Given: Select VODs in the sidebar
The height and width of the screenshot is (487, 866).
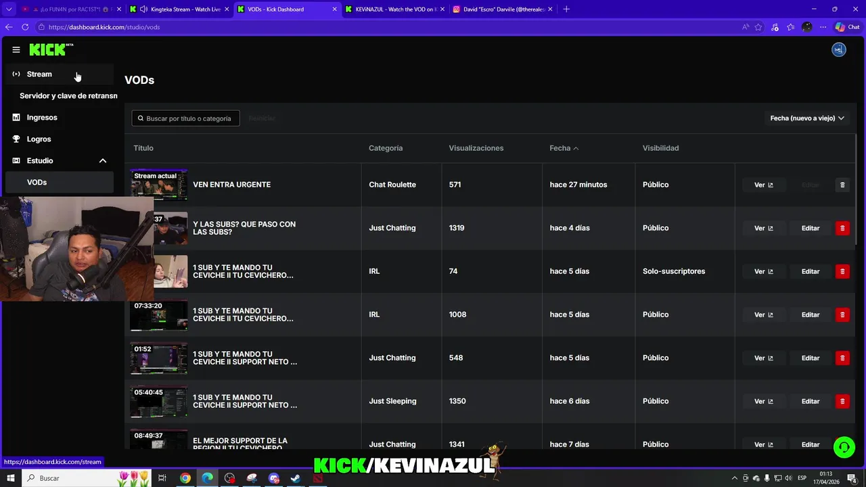Looking at the screenshot, I should coord(60,182).
